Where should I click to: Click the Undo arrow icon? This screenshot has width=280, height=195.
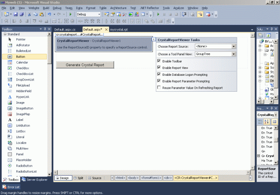[49, 14]
